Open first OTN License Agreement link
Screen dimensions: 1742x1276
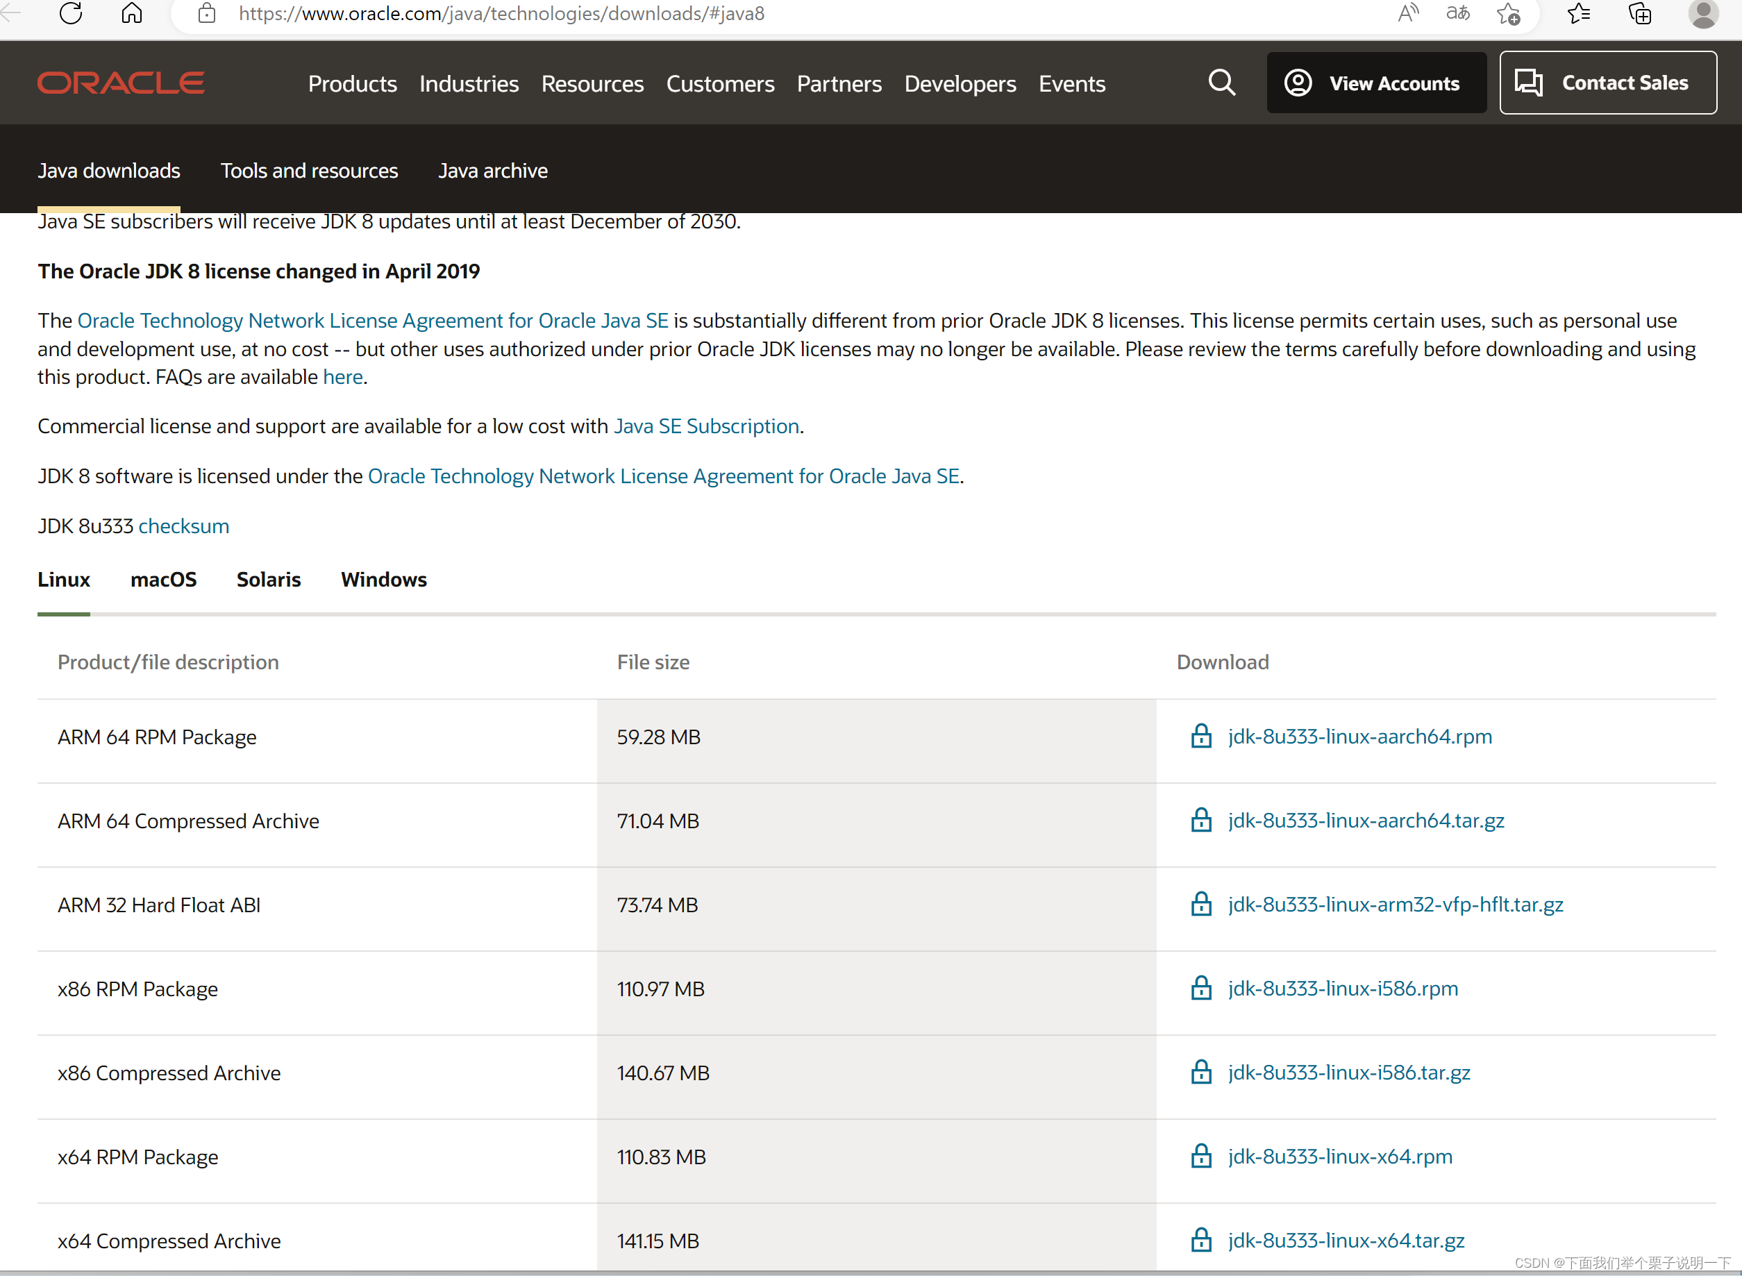tap(372, 321)
